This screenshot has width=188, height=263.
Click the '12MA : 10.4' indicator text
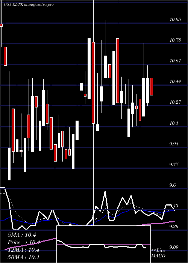coord(23,250)
